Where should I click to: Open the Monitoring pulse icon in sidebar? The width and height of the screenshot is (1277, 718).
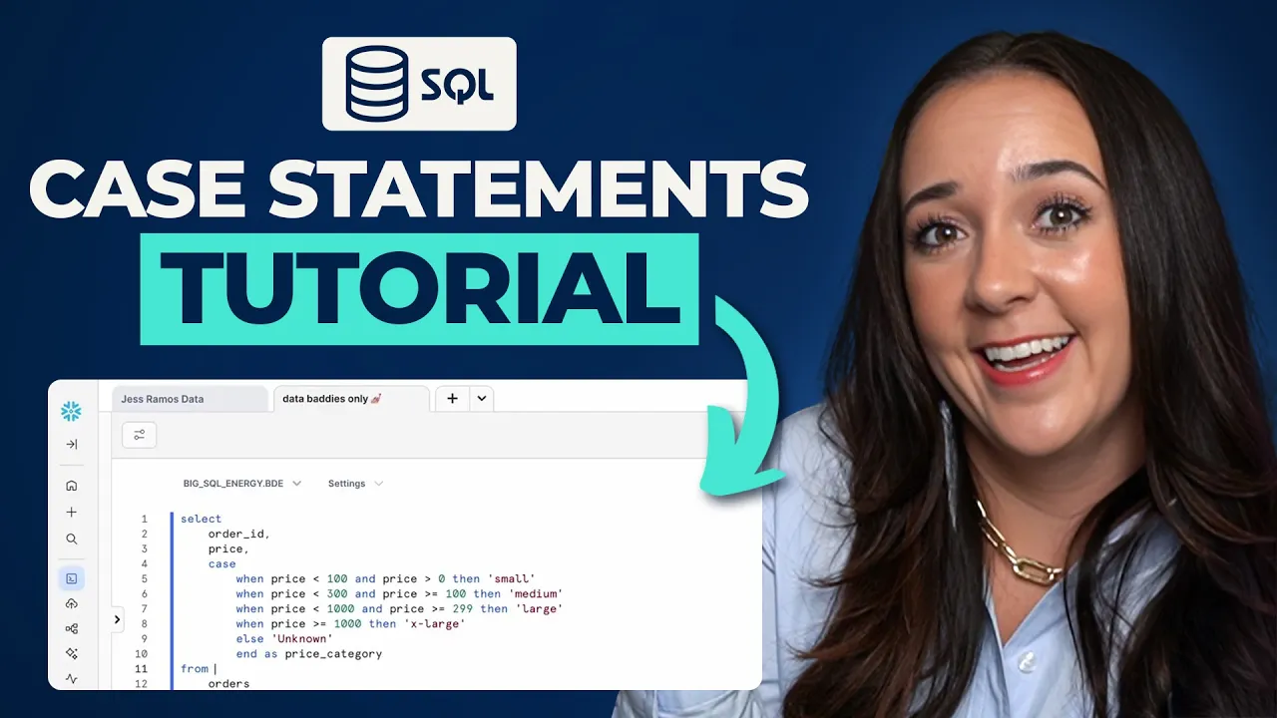tap(71, 678)
